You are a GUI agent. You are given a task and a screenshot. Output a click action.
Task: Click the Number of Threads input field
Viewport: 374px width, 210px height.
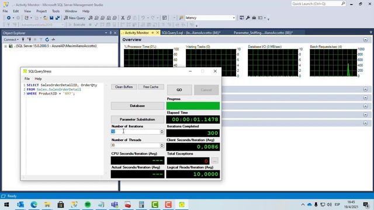(x=135, y=145)
